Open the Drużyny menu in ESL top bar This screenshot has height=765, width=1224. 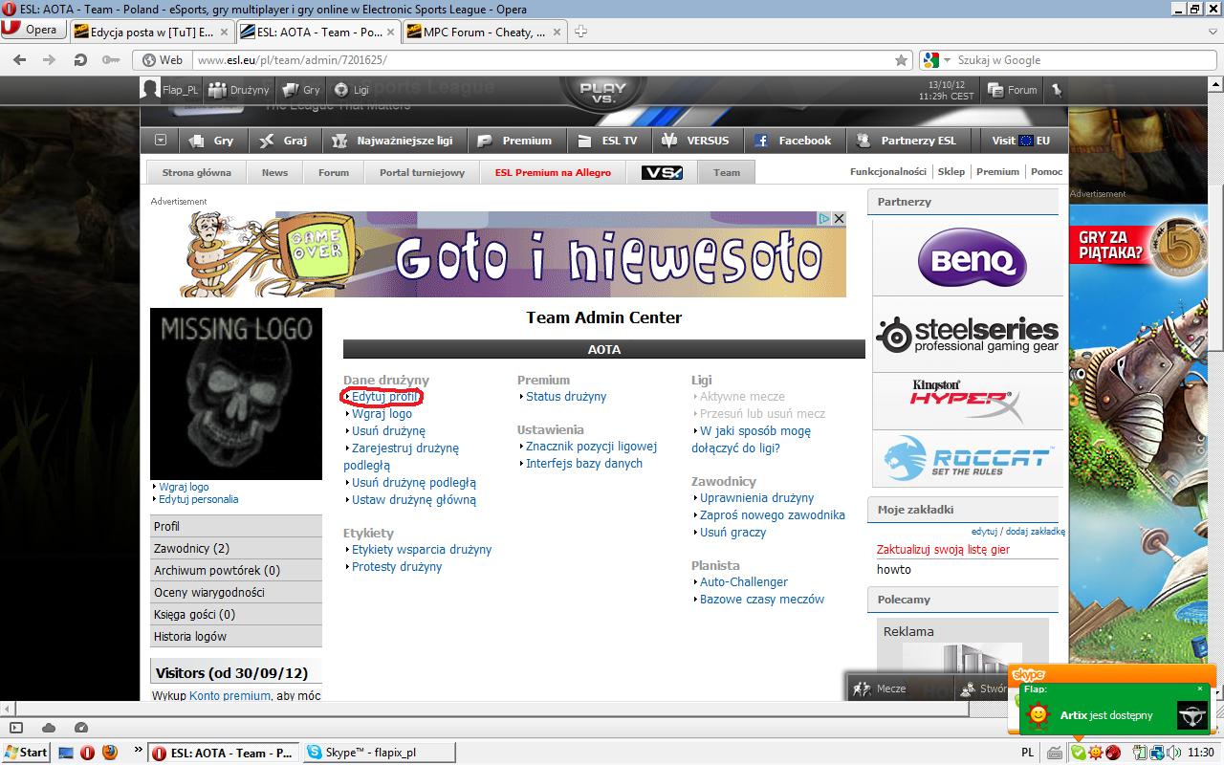(x=239, y=90)
